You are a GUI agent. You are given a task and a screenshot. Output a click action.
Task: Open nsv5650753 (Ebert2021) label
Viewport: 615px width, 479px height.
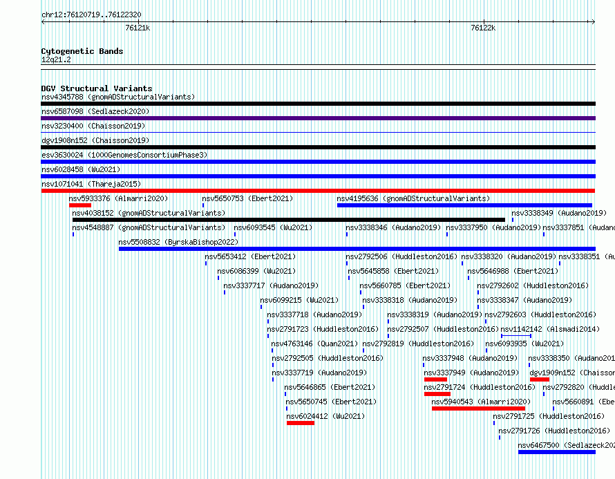(x=247, y=198)
